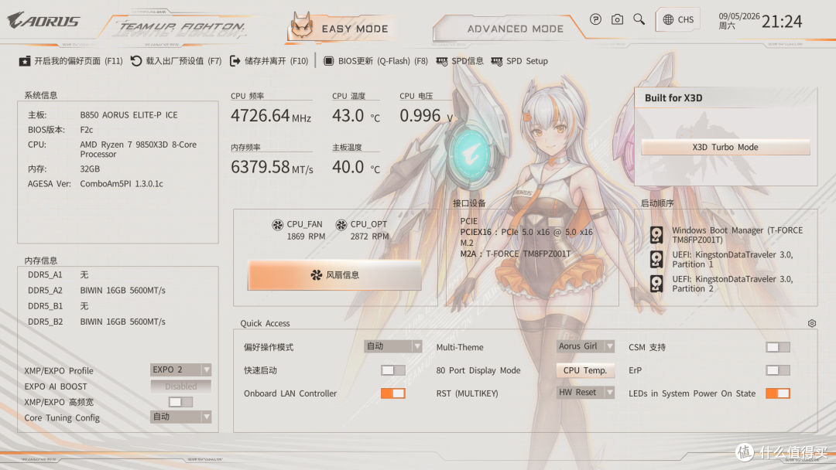Select UEFI KingstonDataTraveler Partition 1 entry
This screenshot has width=836, height=470.
(732, 259)
